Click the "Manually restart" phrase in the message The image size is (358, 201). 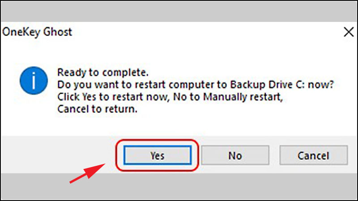point(242,97)
